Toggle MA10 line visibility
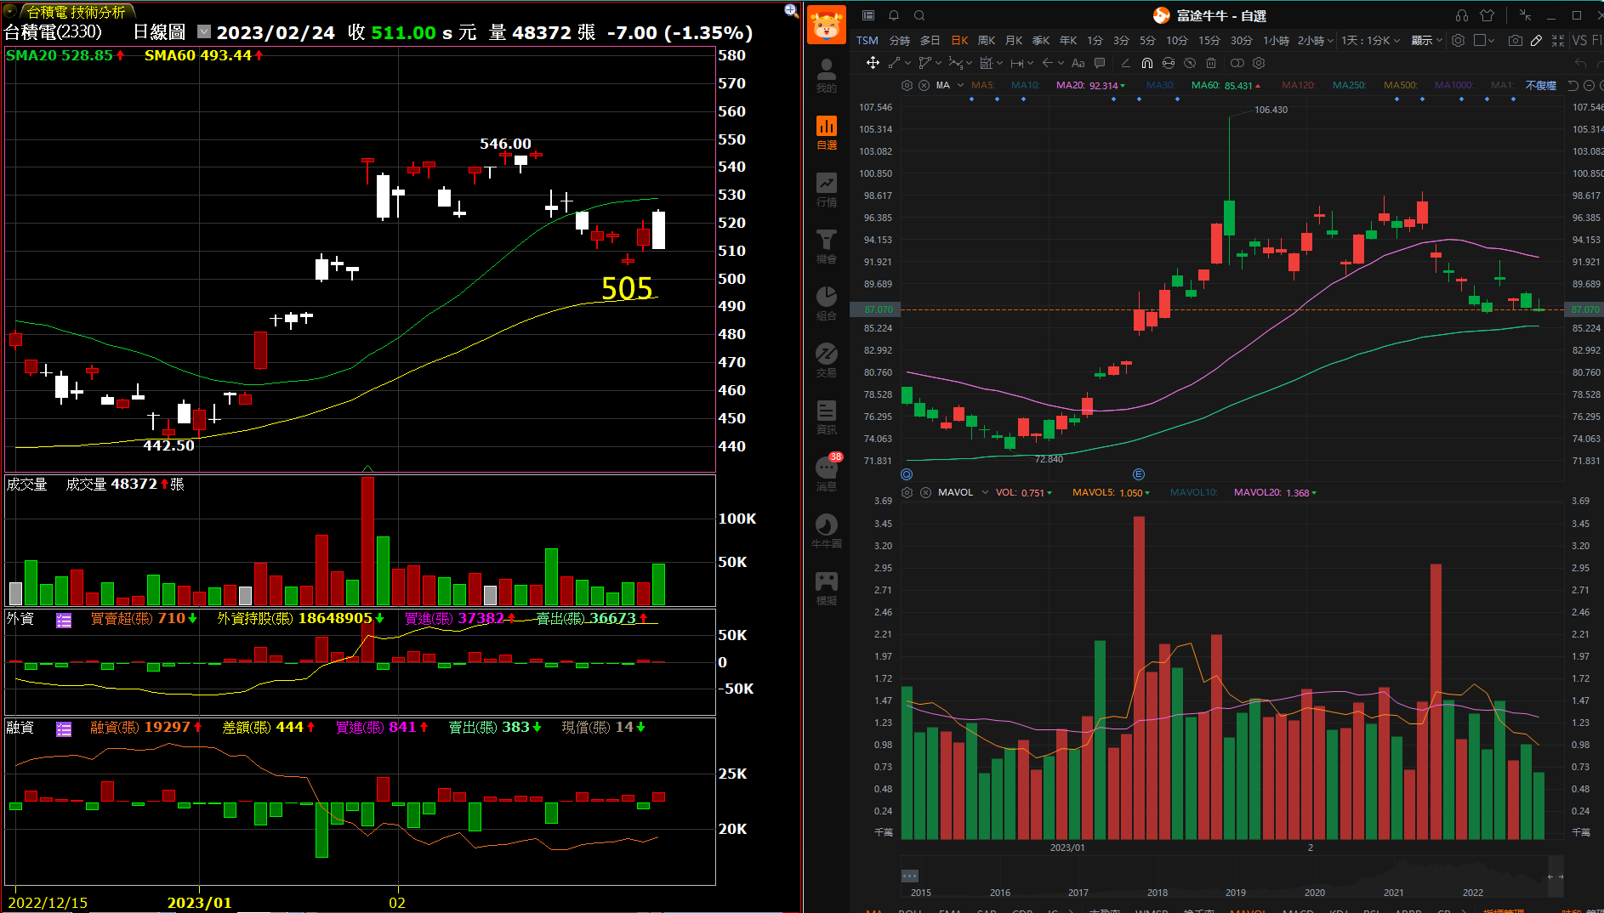 coord(1025,85)
